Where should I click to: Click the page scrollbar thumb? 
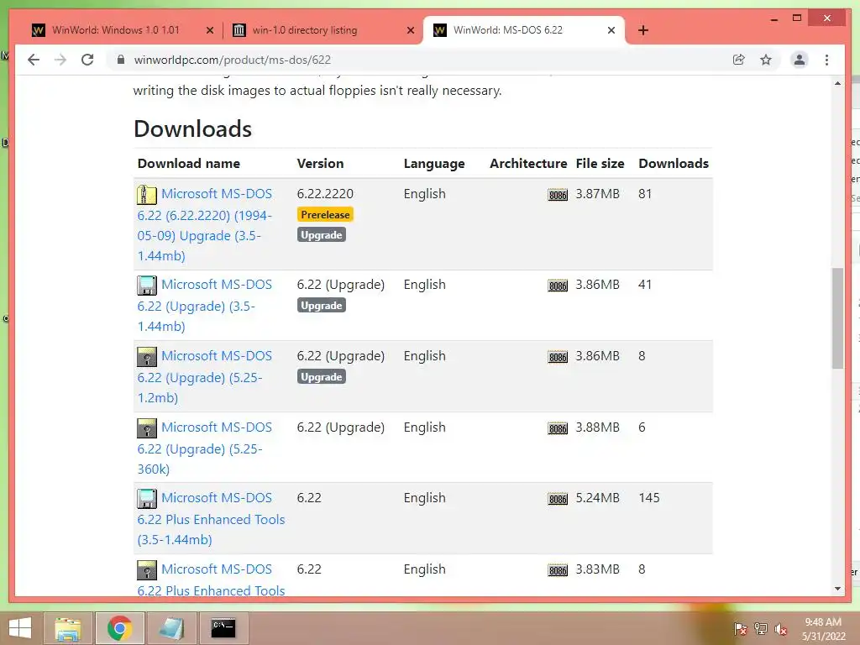(837, 318)
